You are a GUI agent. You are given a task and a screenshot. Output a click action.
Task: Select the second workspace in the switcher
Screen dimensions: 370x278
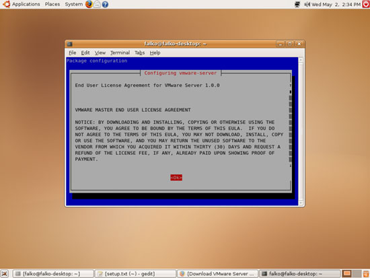coord(357,274)
